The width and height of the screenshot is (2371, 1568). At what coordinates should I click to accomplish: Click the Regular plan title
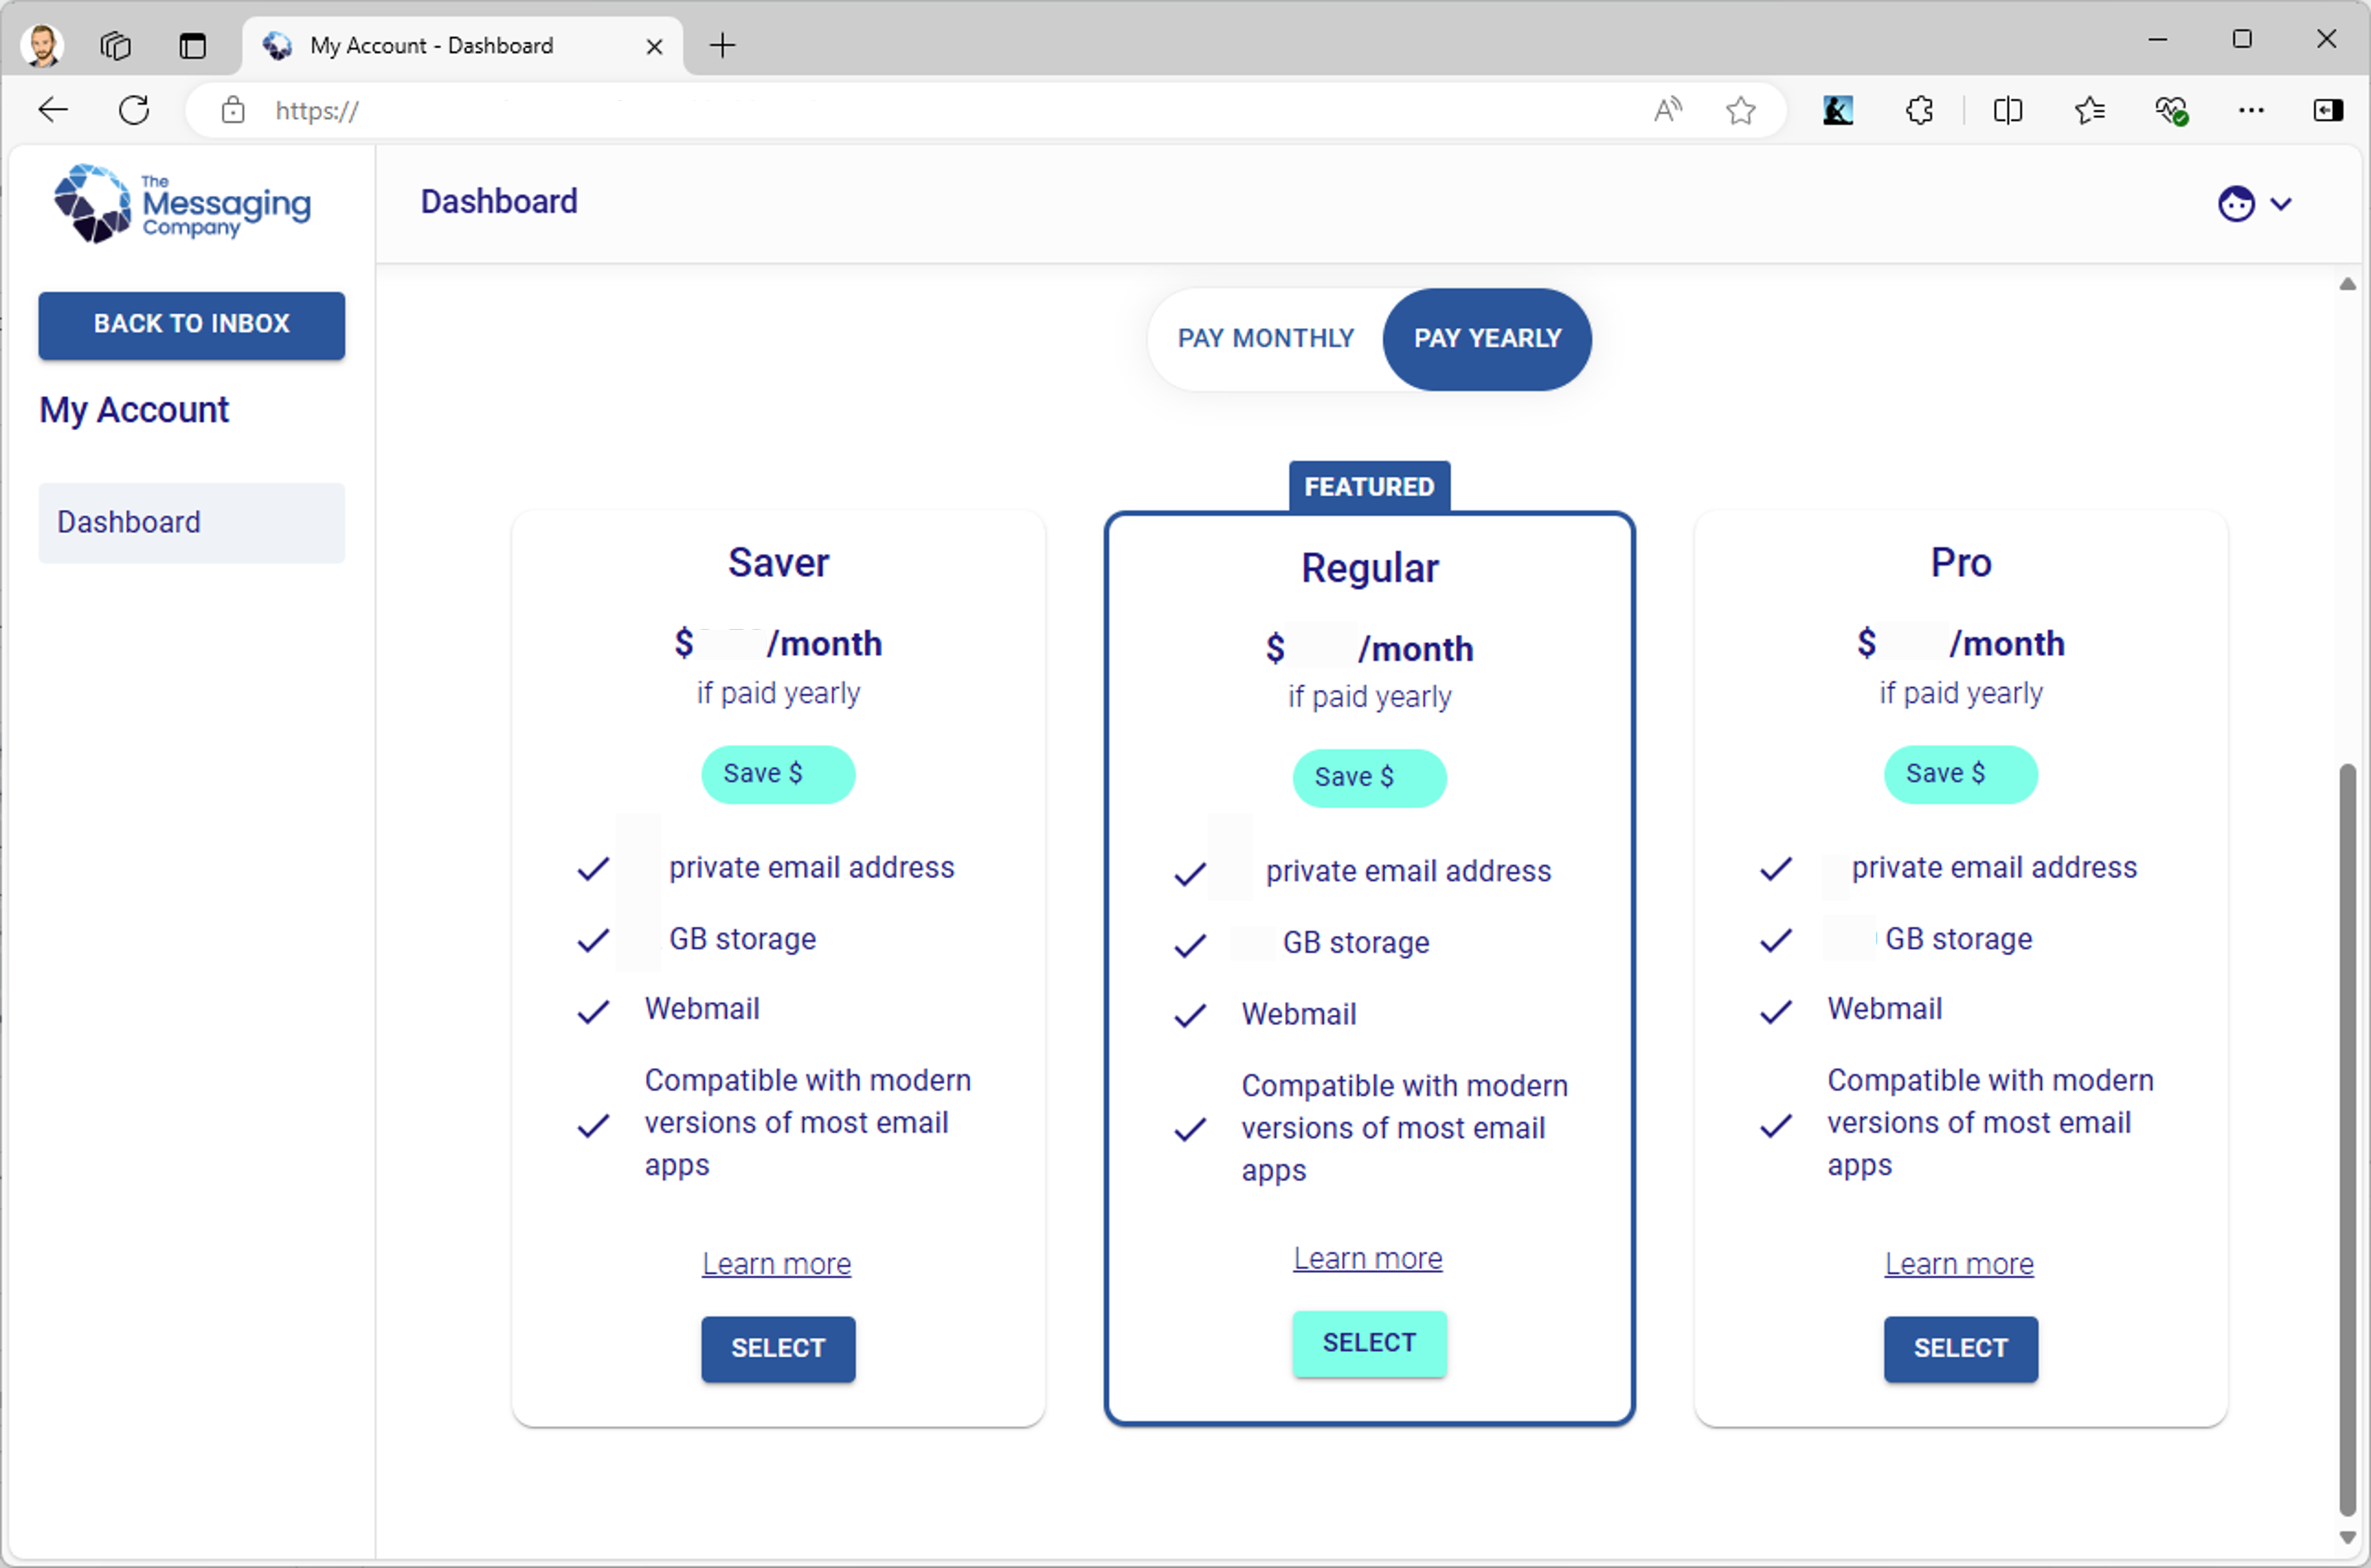click(x=1369, y=568)
